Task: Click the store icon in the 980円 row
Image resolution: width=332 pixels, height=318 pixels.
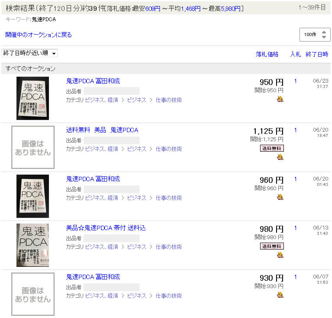Action: pyautogui.click(x=280, y=255)
